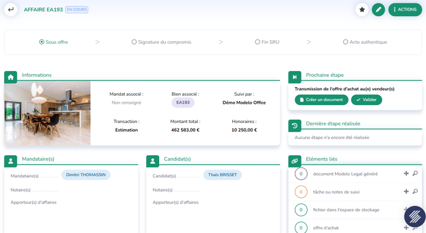
Task: Click Créer un document button
Action: click(321, 100)
